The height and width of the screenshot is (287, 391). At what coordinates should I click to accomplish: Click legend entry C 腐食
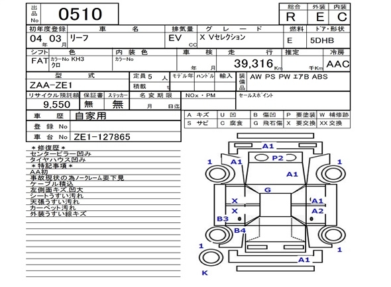pos(231,123)
